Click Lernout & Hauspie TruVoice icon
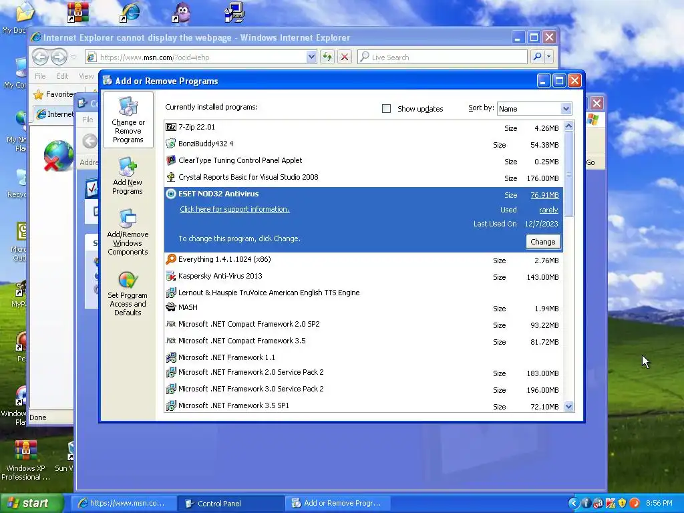Screen dimensions: 684x513 pyautogui.click(x=171, y=293)
